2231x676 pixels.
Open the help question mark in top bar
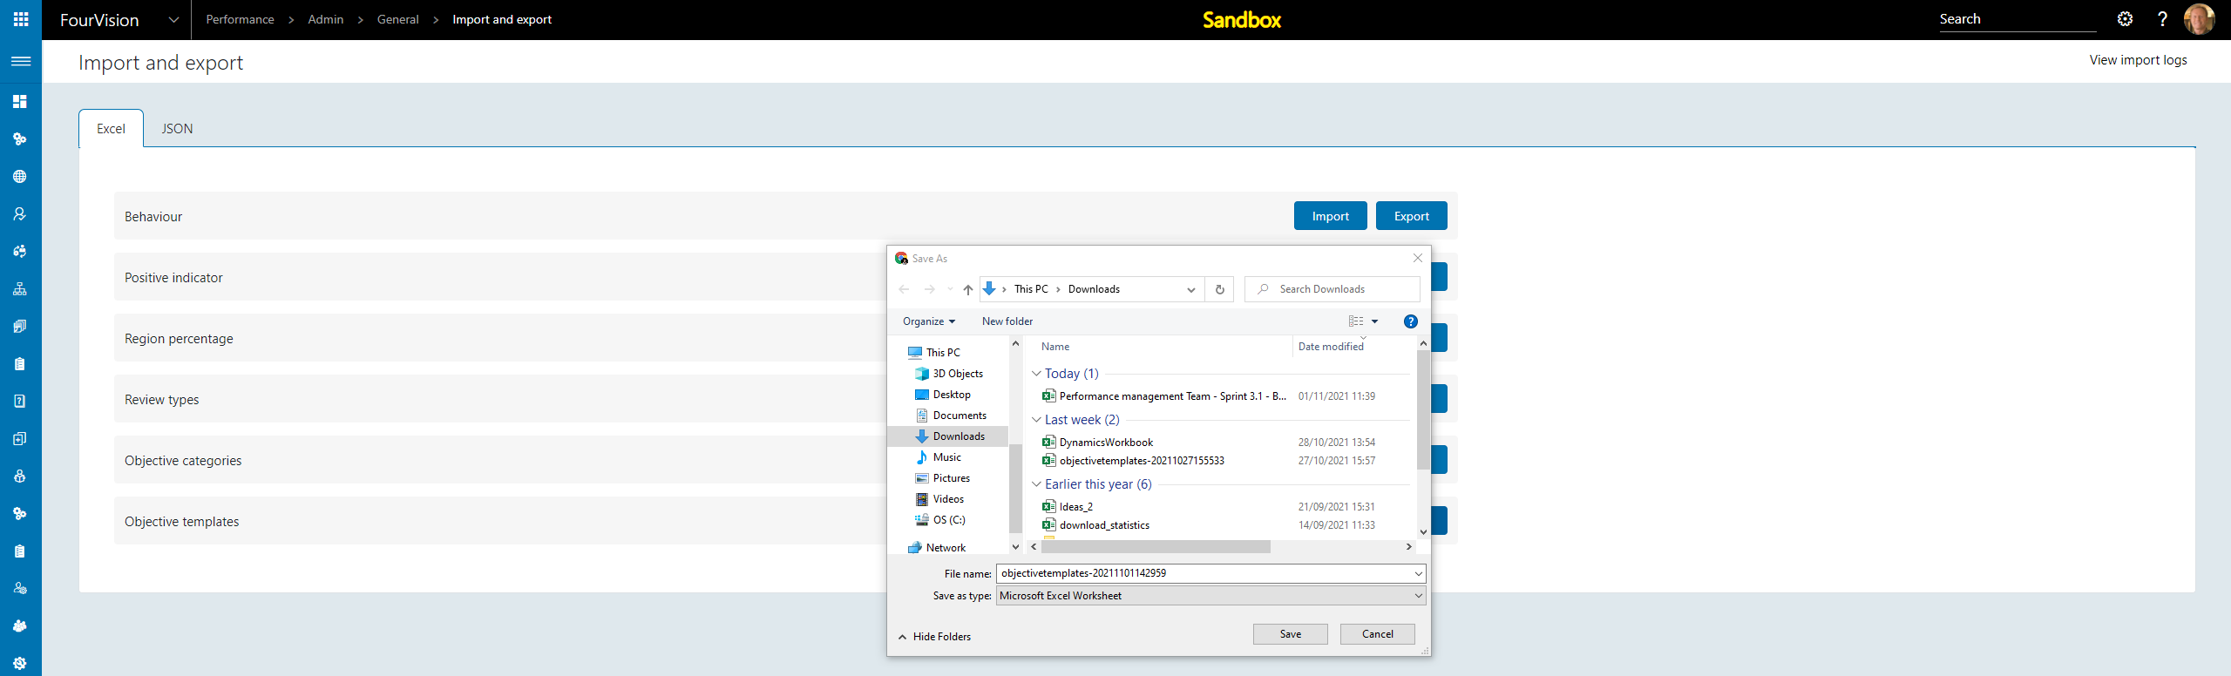2162,19
